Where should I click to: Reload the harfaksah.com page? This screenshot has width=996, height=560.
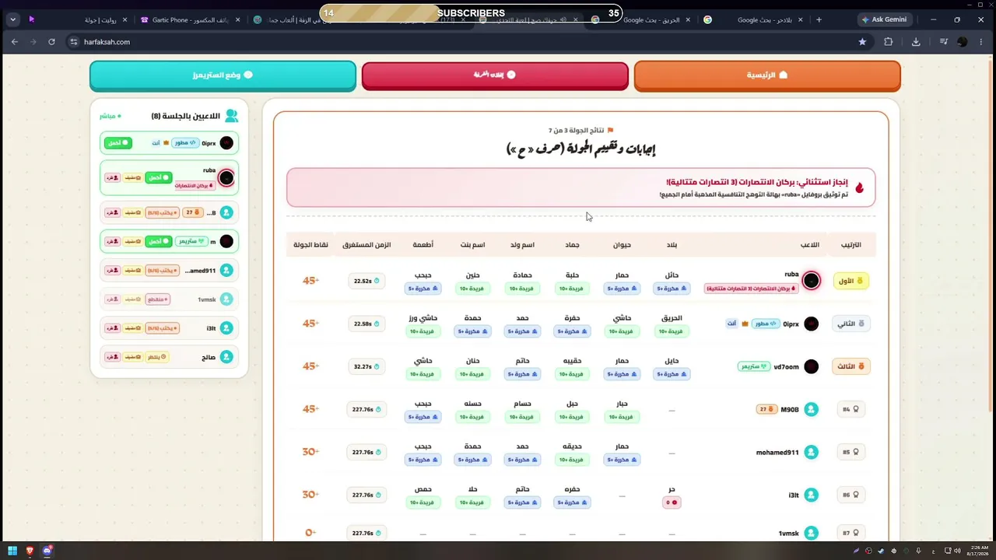51,42
